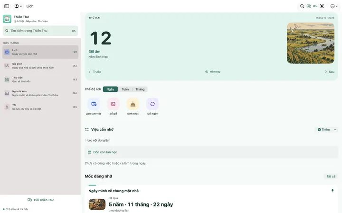Open Sinh nhật birthday cake icon

point(133,104)
